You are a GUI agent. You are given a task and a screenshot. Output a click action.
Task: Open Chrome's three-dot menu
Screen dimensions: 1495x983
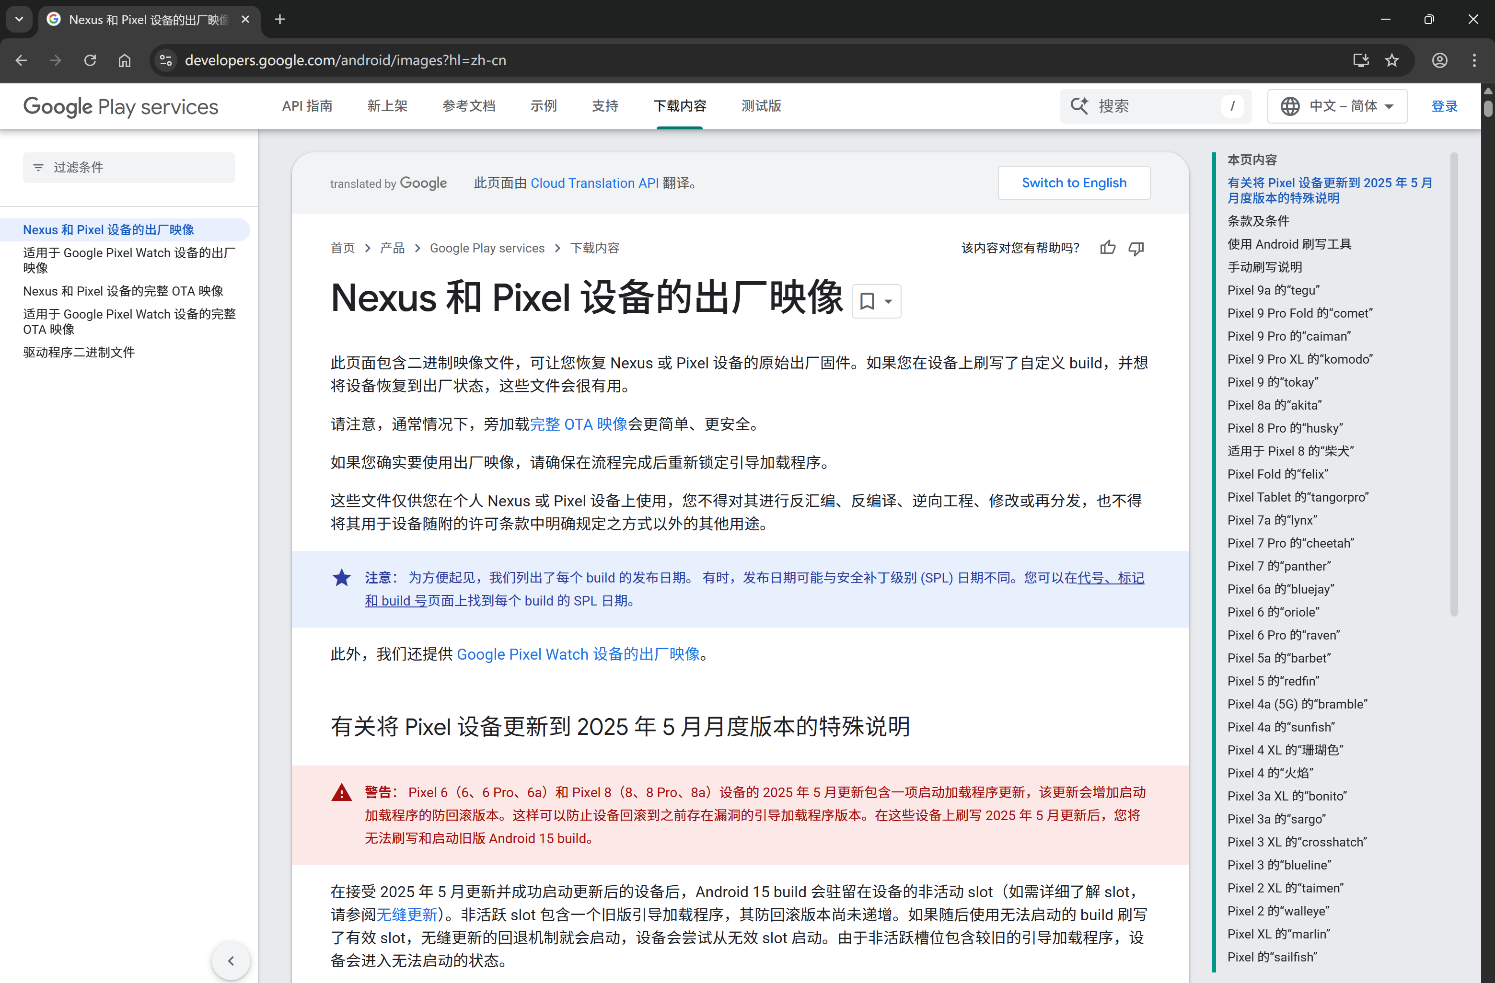click(x=1473, y=60)
